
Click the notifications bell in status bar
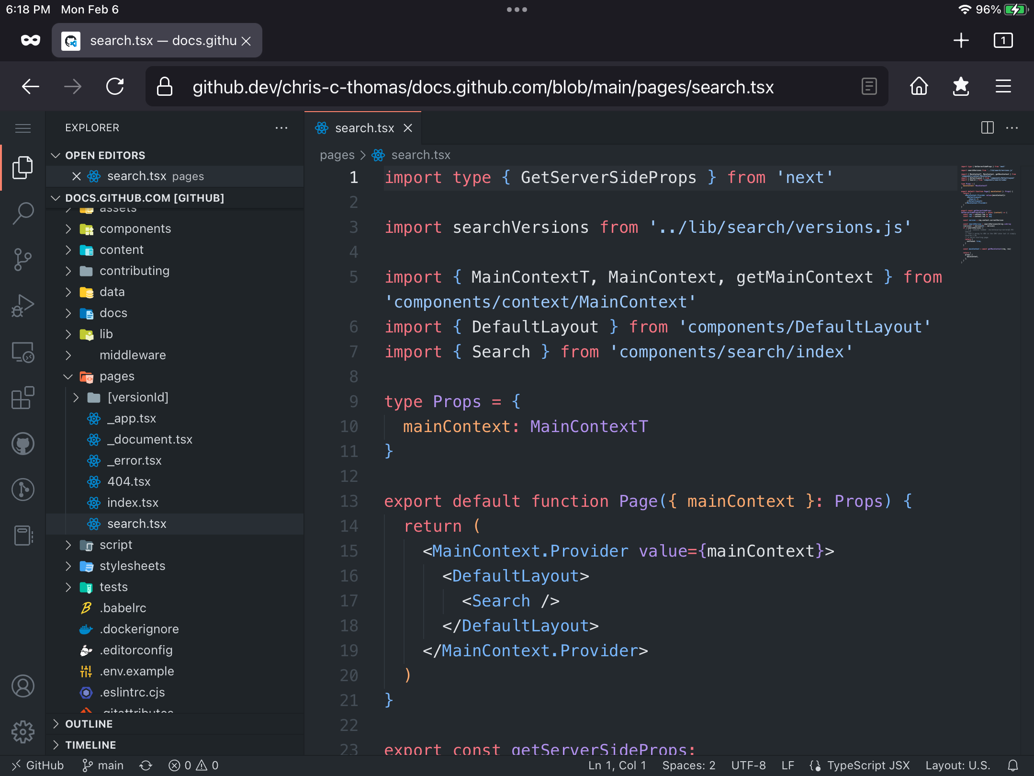pos(1013,765)
